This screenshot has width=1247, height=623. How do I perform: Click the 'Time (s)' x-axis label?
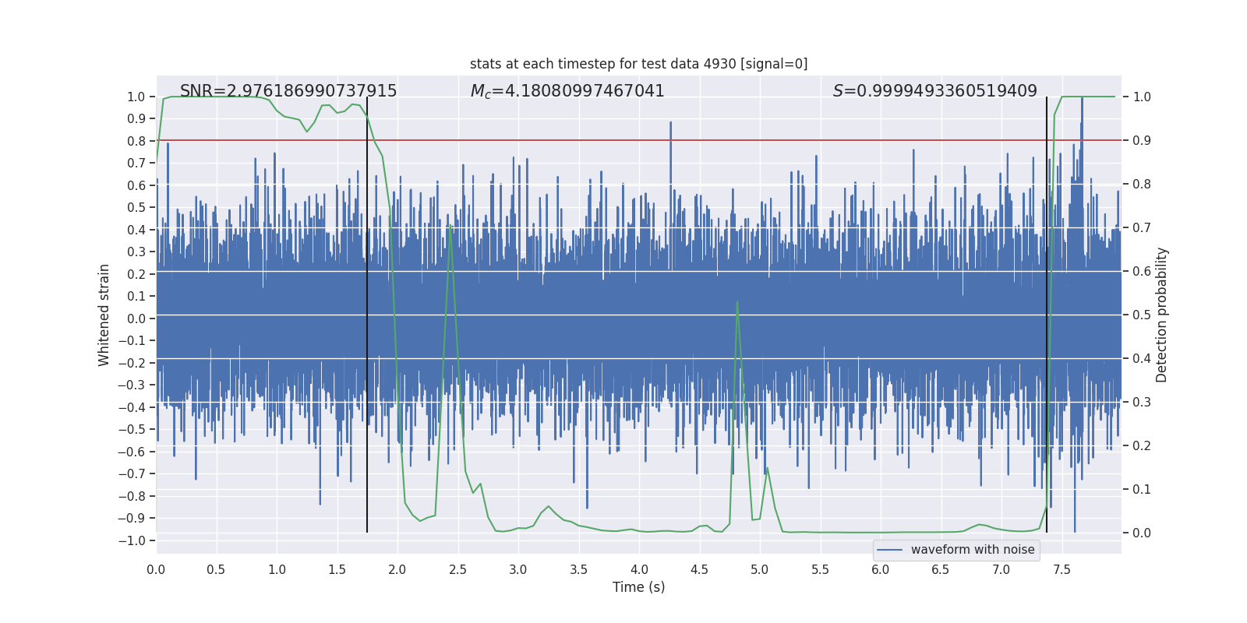pyautogui.click(x=638, y=587)
